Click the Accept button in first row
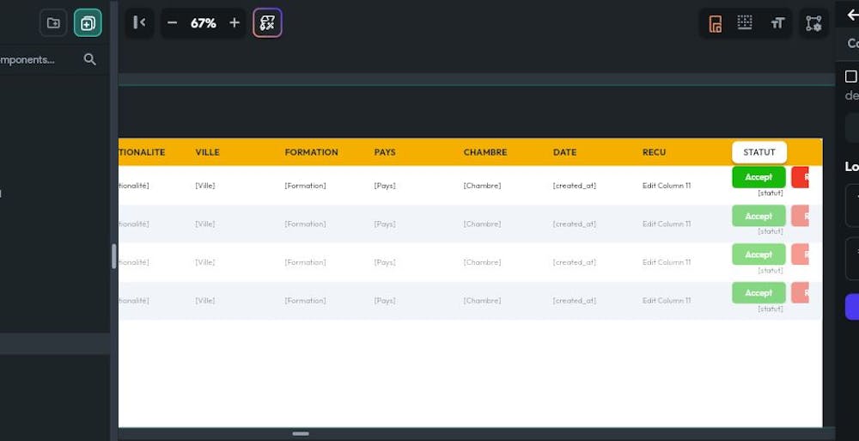Viewport: 859px width, 441px height. 758,177
